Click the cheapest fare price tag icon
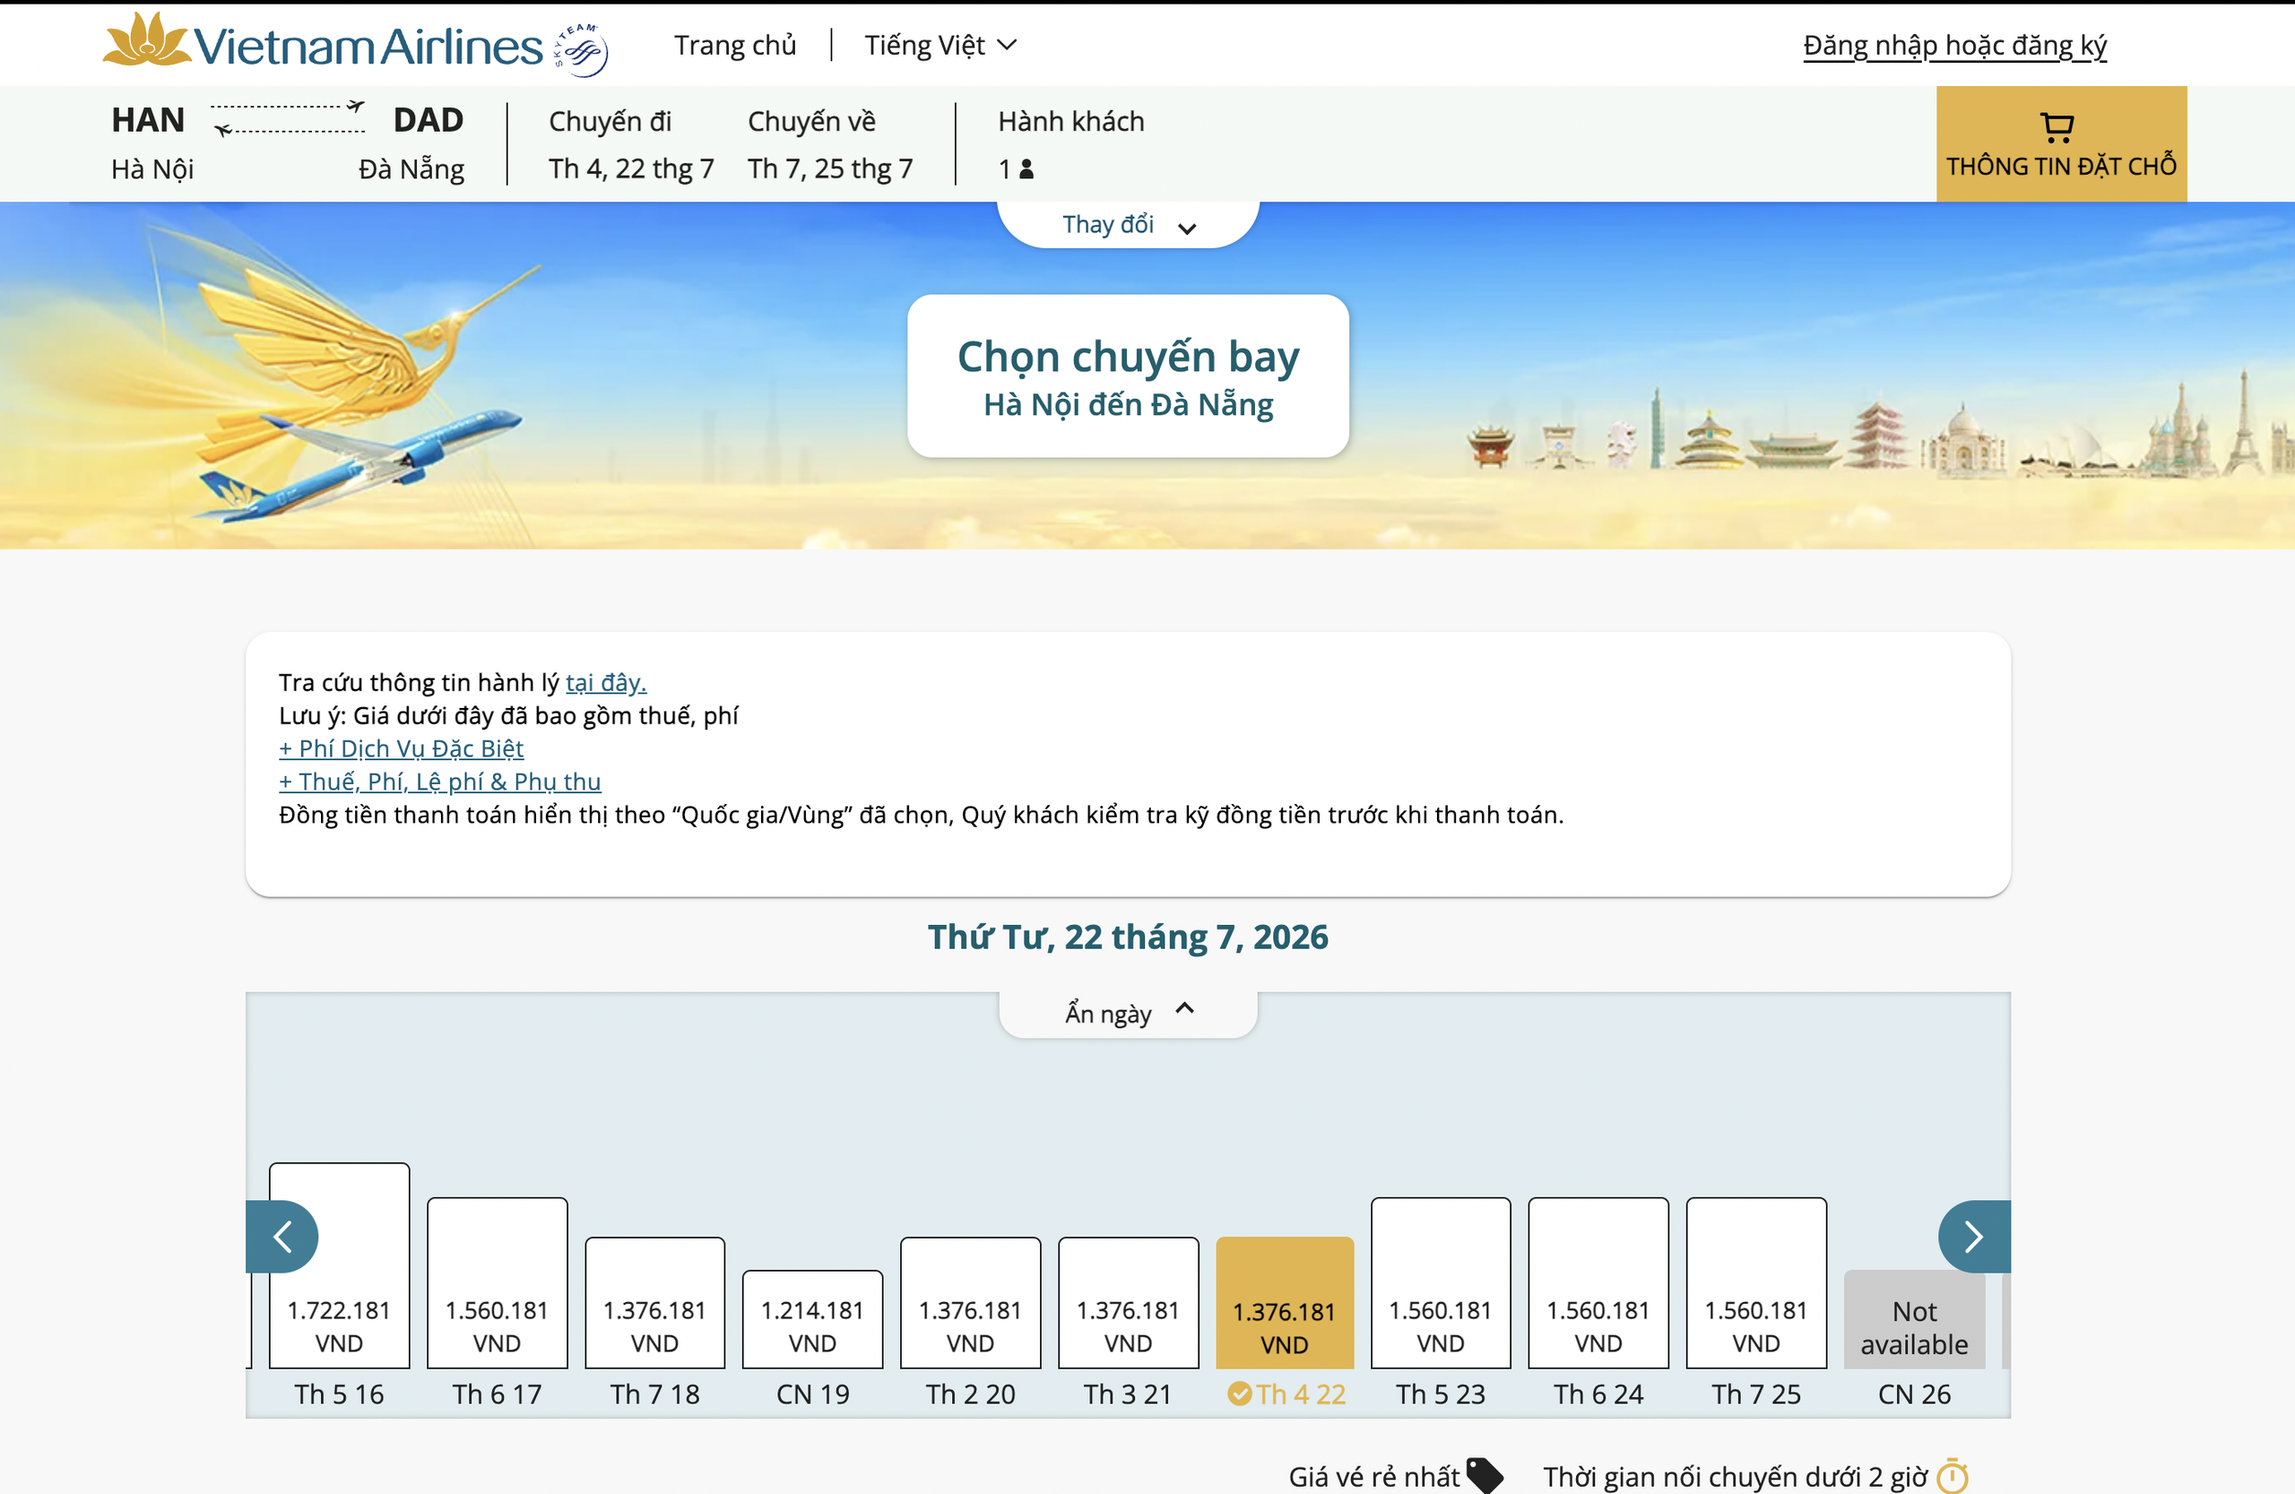 (1485, 1476)
